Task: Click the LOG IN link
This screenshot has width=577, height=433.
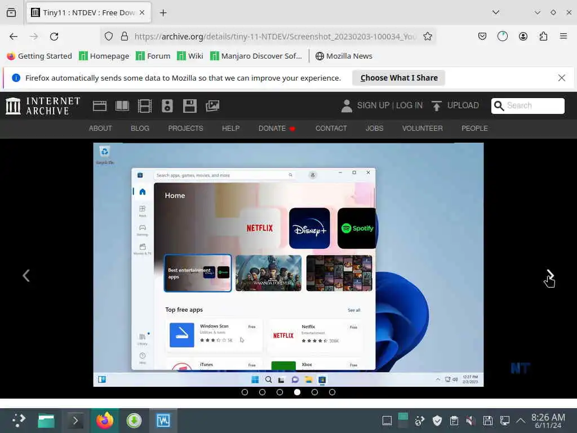Action: [409, 105]
